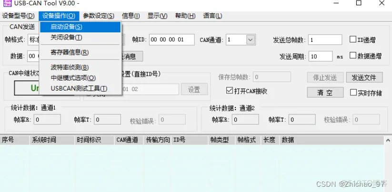
Task: Click the 停止发送 button
Action: tap(325, 78)
